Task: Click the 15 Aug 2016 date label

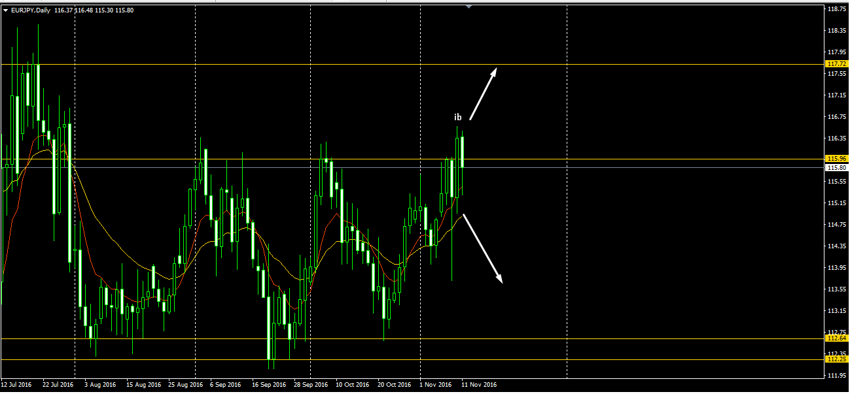Action: (143, 385)
